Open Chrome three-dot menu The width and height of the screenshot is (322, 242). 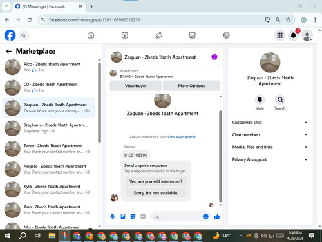[315, 20]
